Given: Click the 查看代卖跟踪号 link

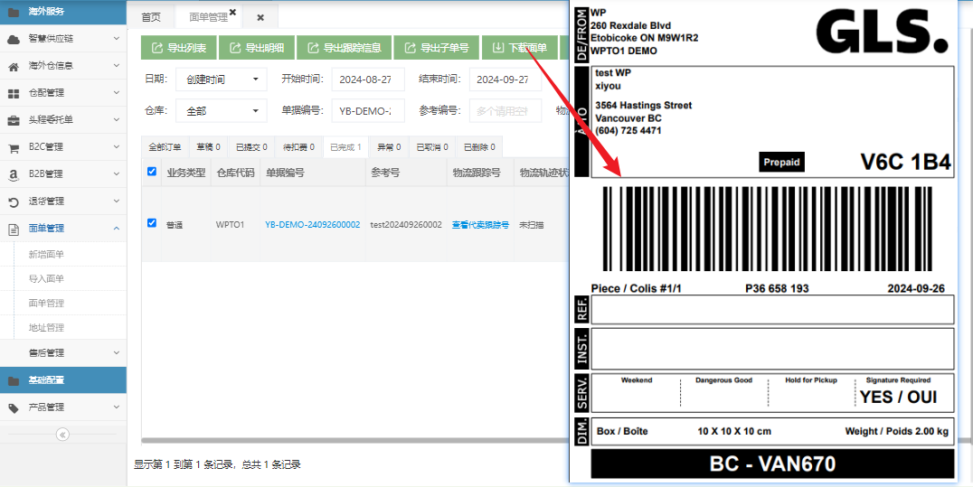Looking at the screenshot, I should tap(480, 225).
